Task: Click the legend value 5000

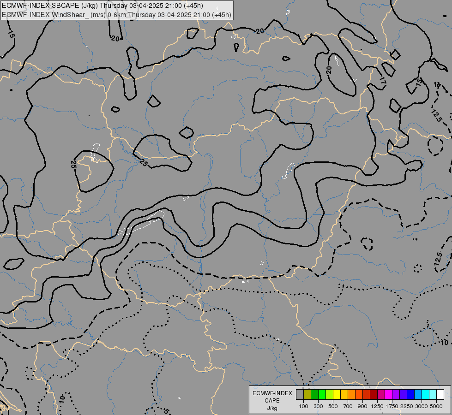Action: (436, 406)
